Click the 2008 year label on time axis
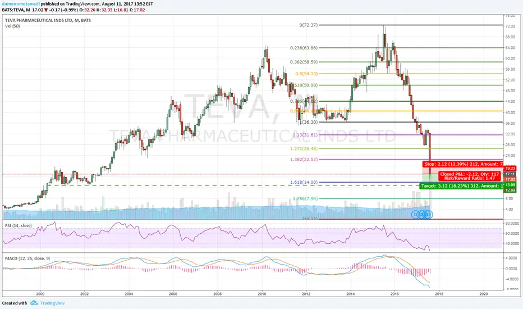523x309 pixels. 218,294
